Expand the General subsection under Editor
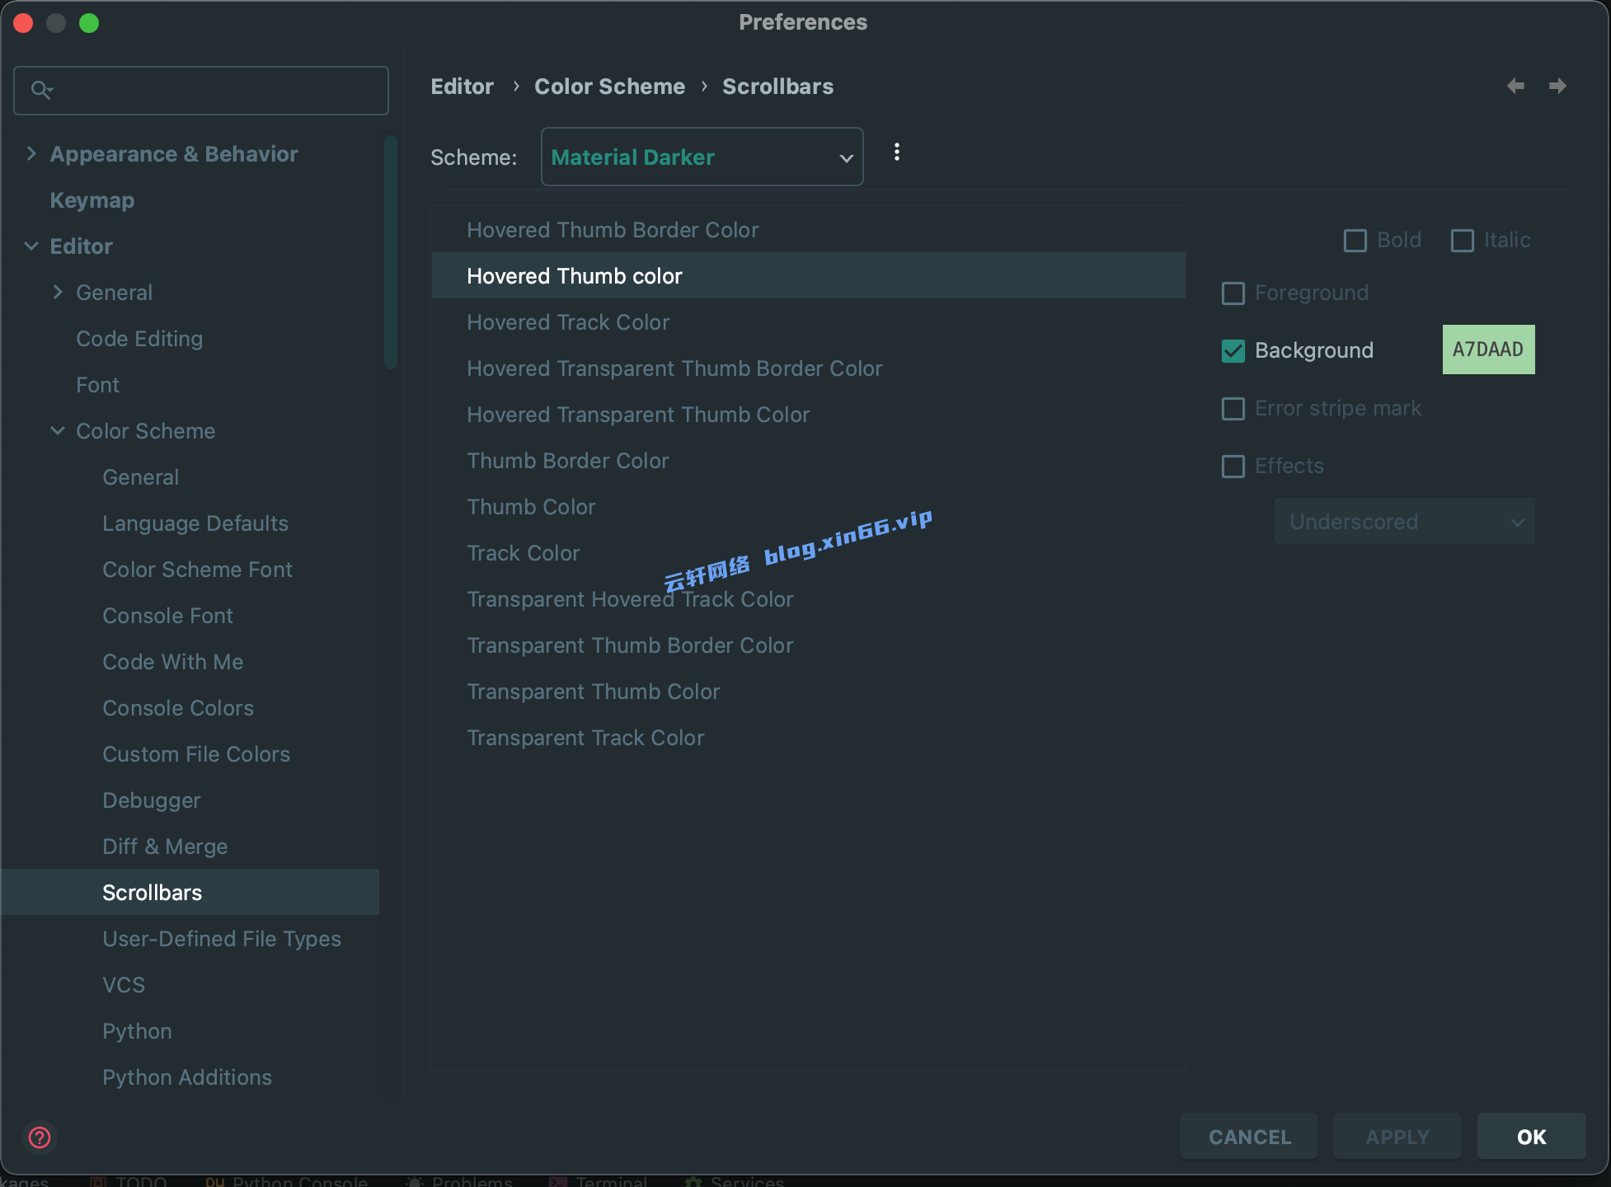The width and height of the screenshot is (1611, 1187). (x=58, y=292)
